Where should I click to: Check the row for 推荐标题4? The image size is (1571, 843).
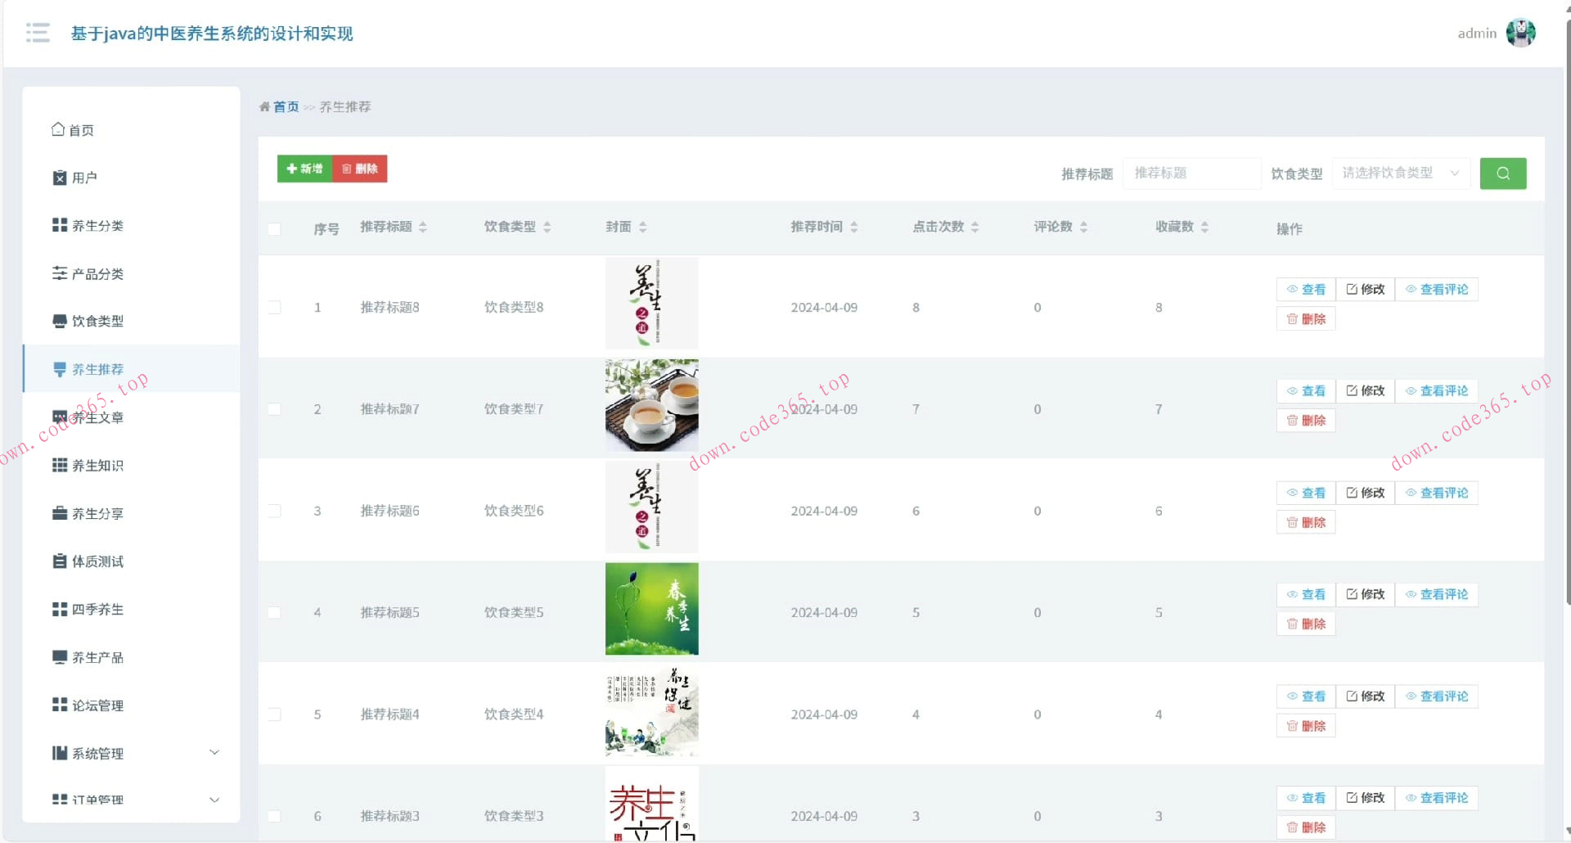tap(275, 715)
